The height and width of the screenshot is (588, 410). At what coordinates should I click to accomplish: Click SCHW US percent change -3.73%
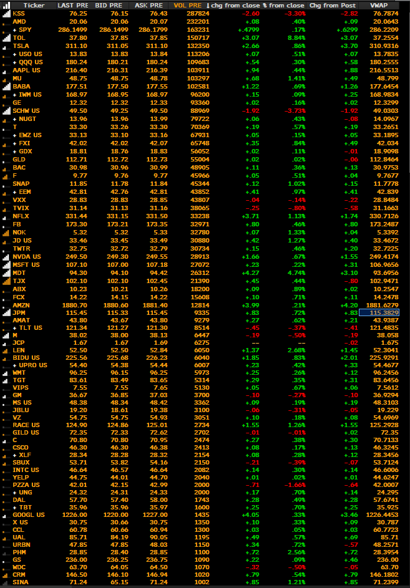point(294,110)
